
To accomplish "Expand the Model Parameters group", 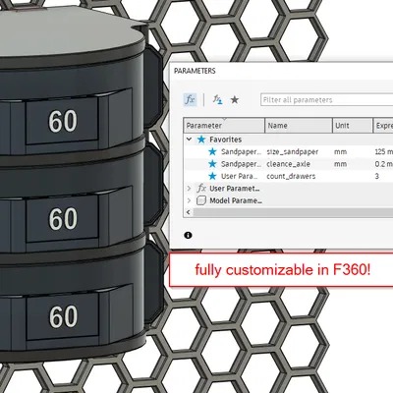I will tap(189, 200).
